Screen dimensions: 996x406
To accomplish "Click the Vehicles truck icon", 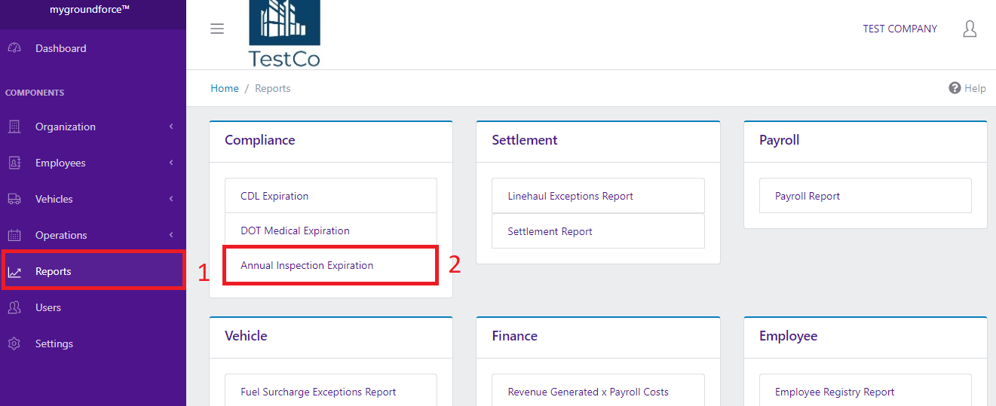I will 14,199.
